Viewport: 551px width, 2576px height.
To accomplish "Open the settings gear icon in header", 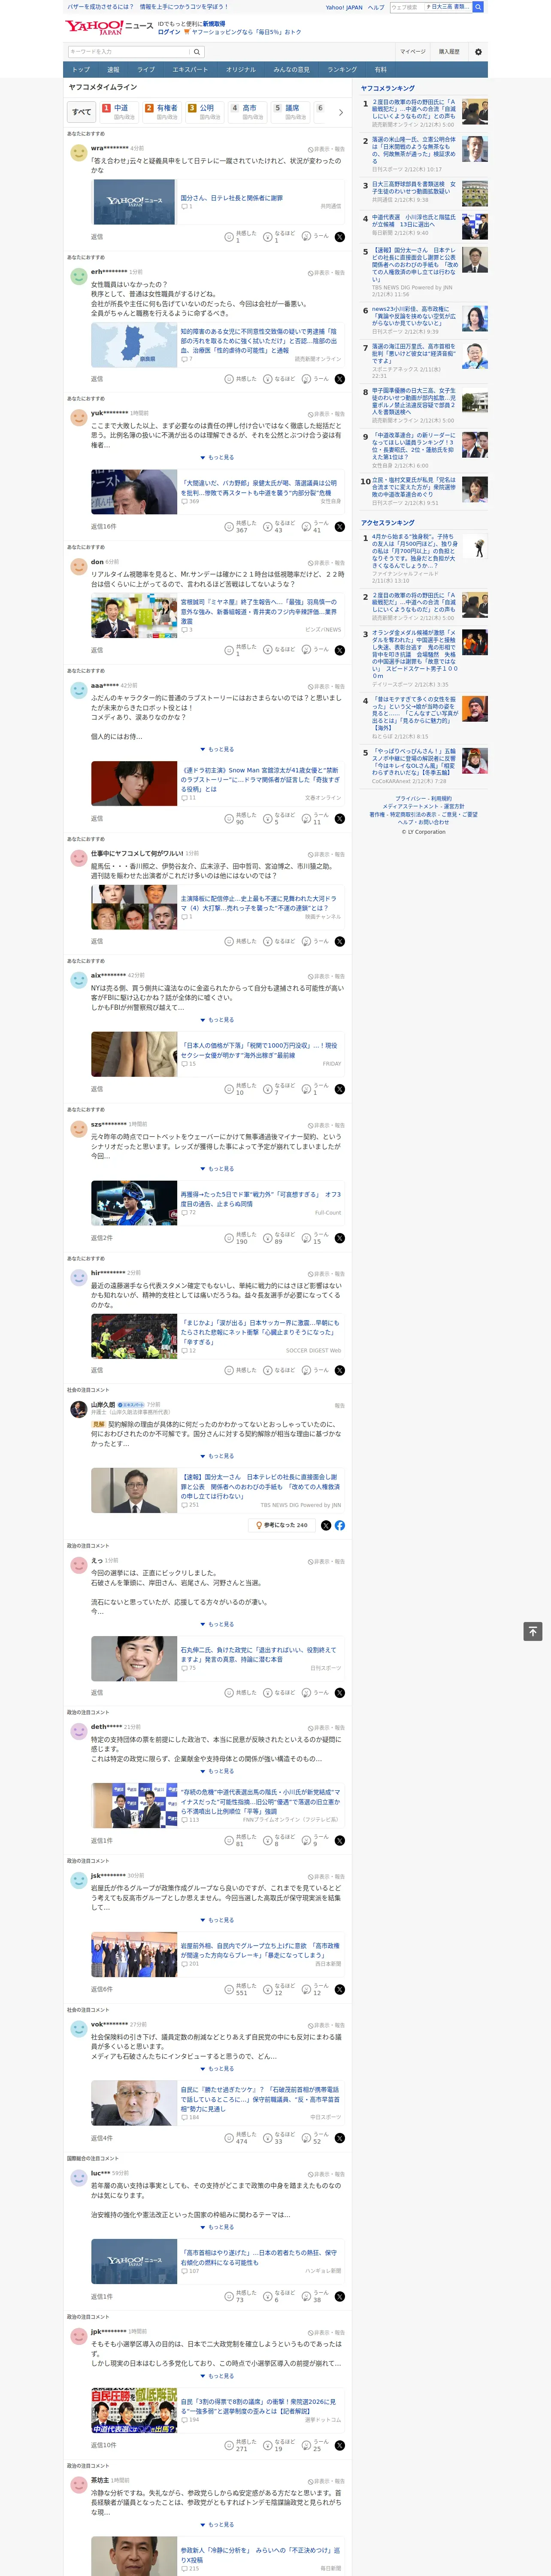I will [478, 52].
